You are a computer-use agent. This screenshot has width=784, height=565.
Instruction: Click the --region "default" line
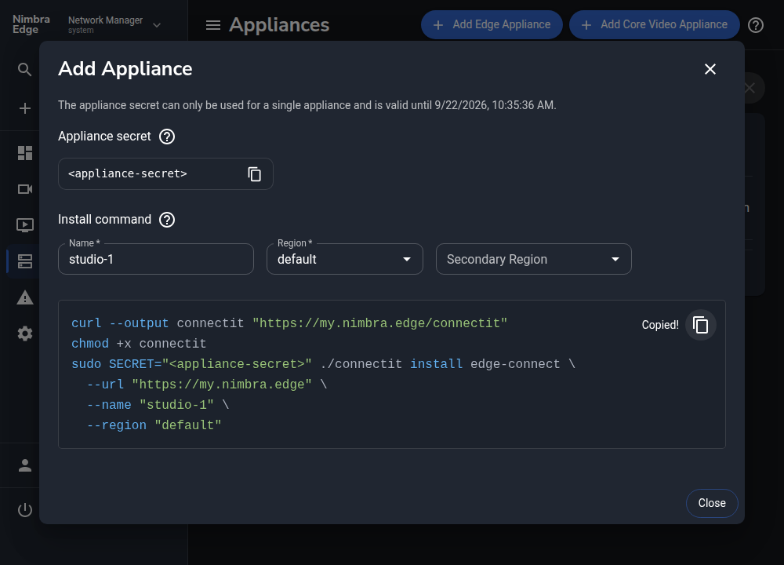click(154, 425)
